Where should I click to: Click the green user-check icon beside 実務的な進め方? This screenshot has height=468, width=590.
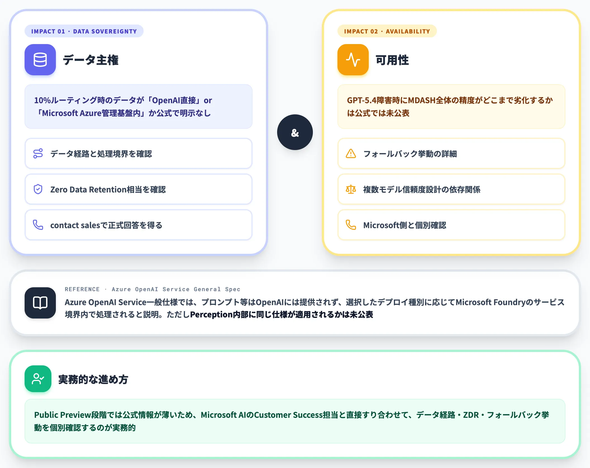coord(38,379)
